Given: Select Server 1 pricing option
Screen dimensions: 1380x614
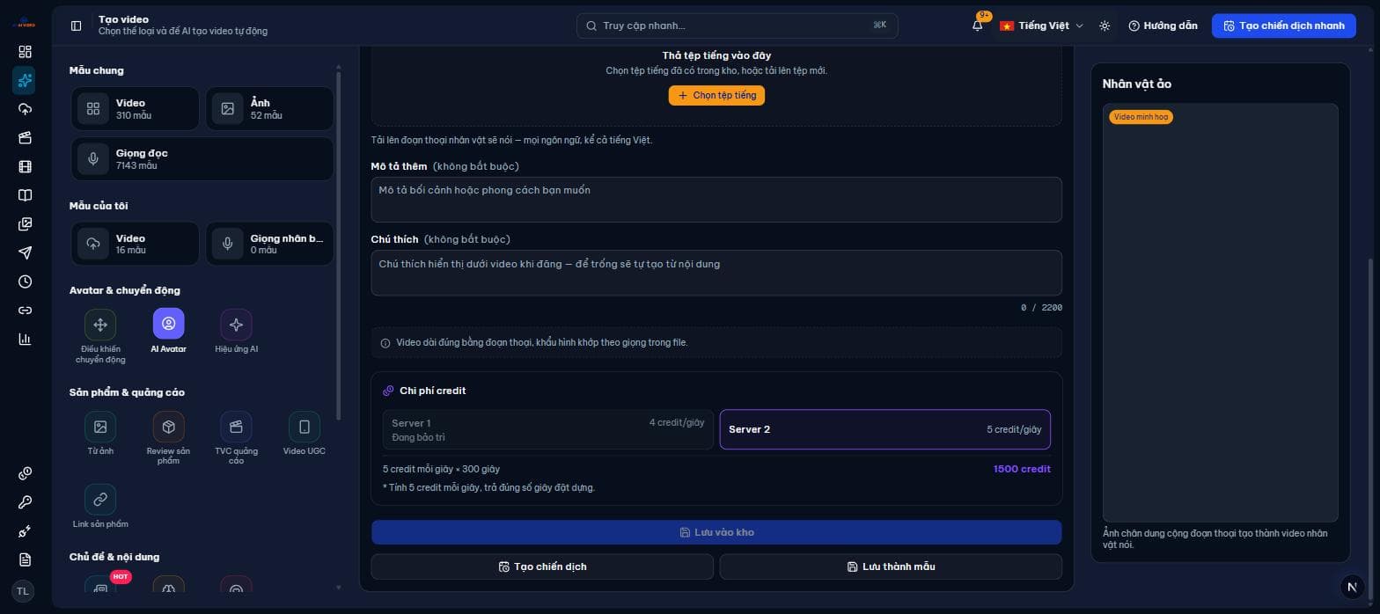Looking at the screenshot, I should click(548, 429).
